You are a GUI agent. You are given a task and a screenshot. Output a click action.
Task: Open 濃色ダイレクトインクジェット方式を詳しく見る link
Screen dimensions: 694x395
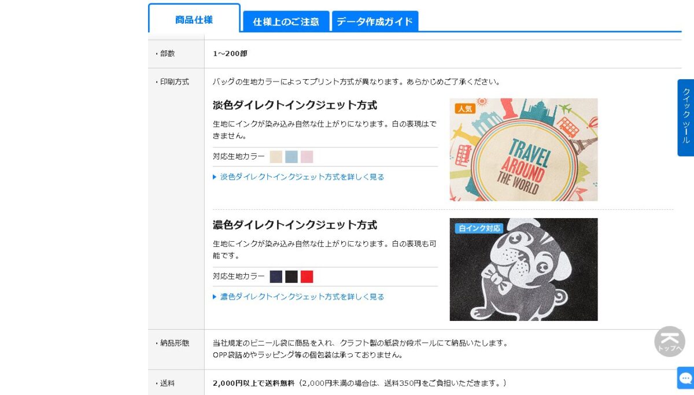coord(302,297)
